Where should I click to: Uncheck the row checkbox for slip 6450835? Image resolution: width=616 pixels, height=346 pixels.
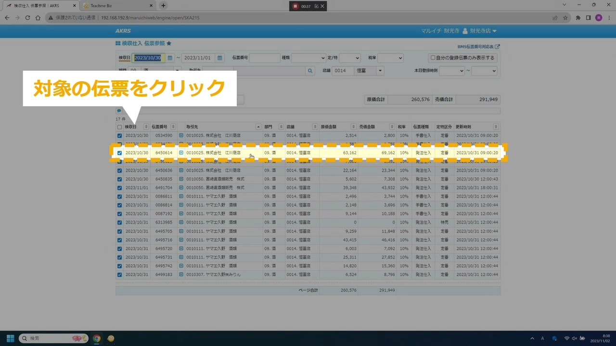point(119,179)
